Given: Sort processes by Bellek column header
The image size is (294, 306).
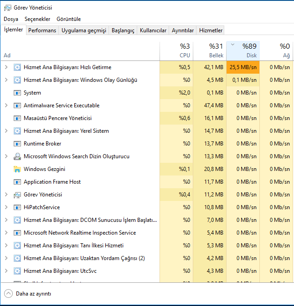Looking at the screenshot, I should (x=210, y=50).
